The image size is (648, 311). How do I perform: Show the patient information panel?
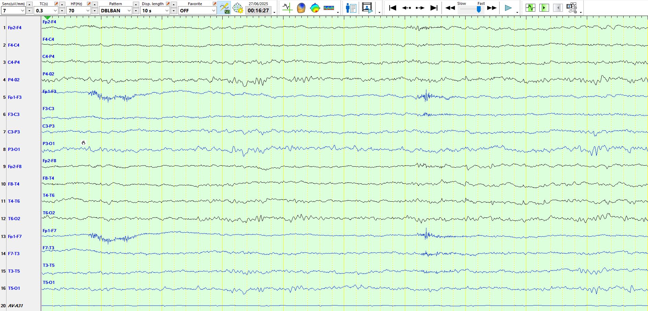pos(351,8)
